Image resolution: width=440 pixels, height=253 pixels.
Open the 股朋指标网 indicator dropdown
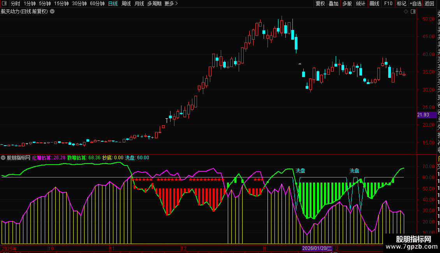pyautogui.click(x=3, y=158)
